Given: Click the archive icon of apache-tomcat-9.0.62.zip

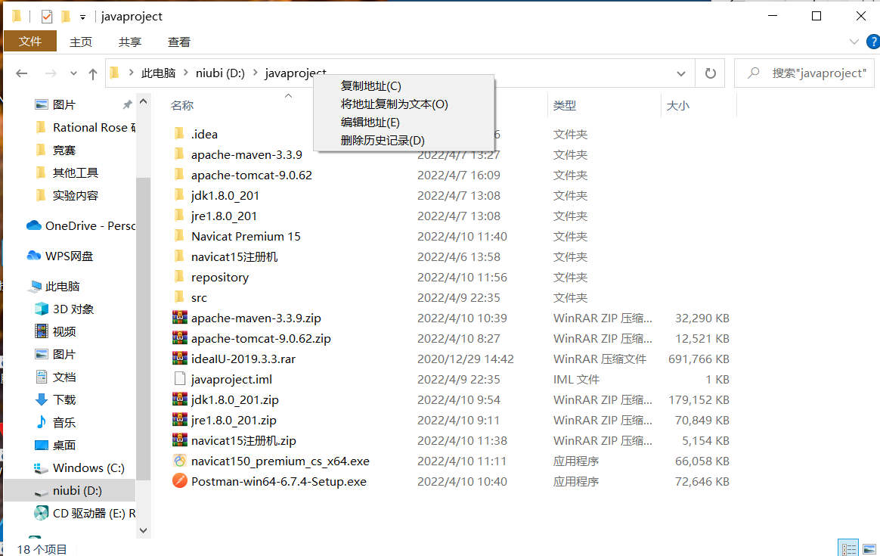Looking at the screenshot, I should pos(180,338).
